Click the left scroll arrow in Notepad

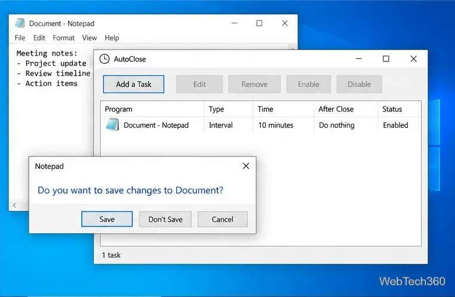coord(14,205)
